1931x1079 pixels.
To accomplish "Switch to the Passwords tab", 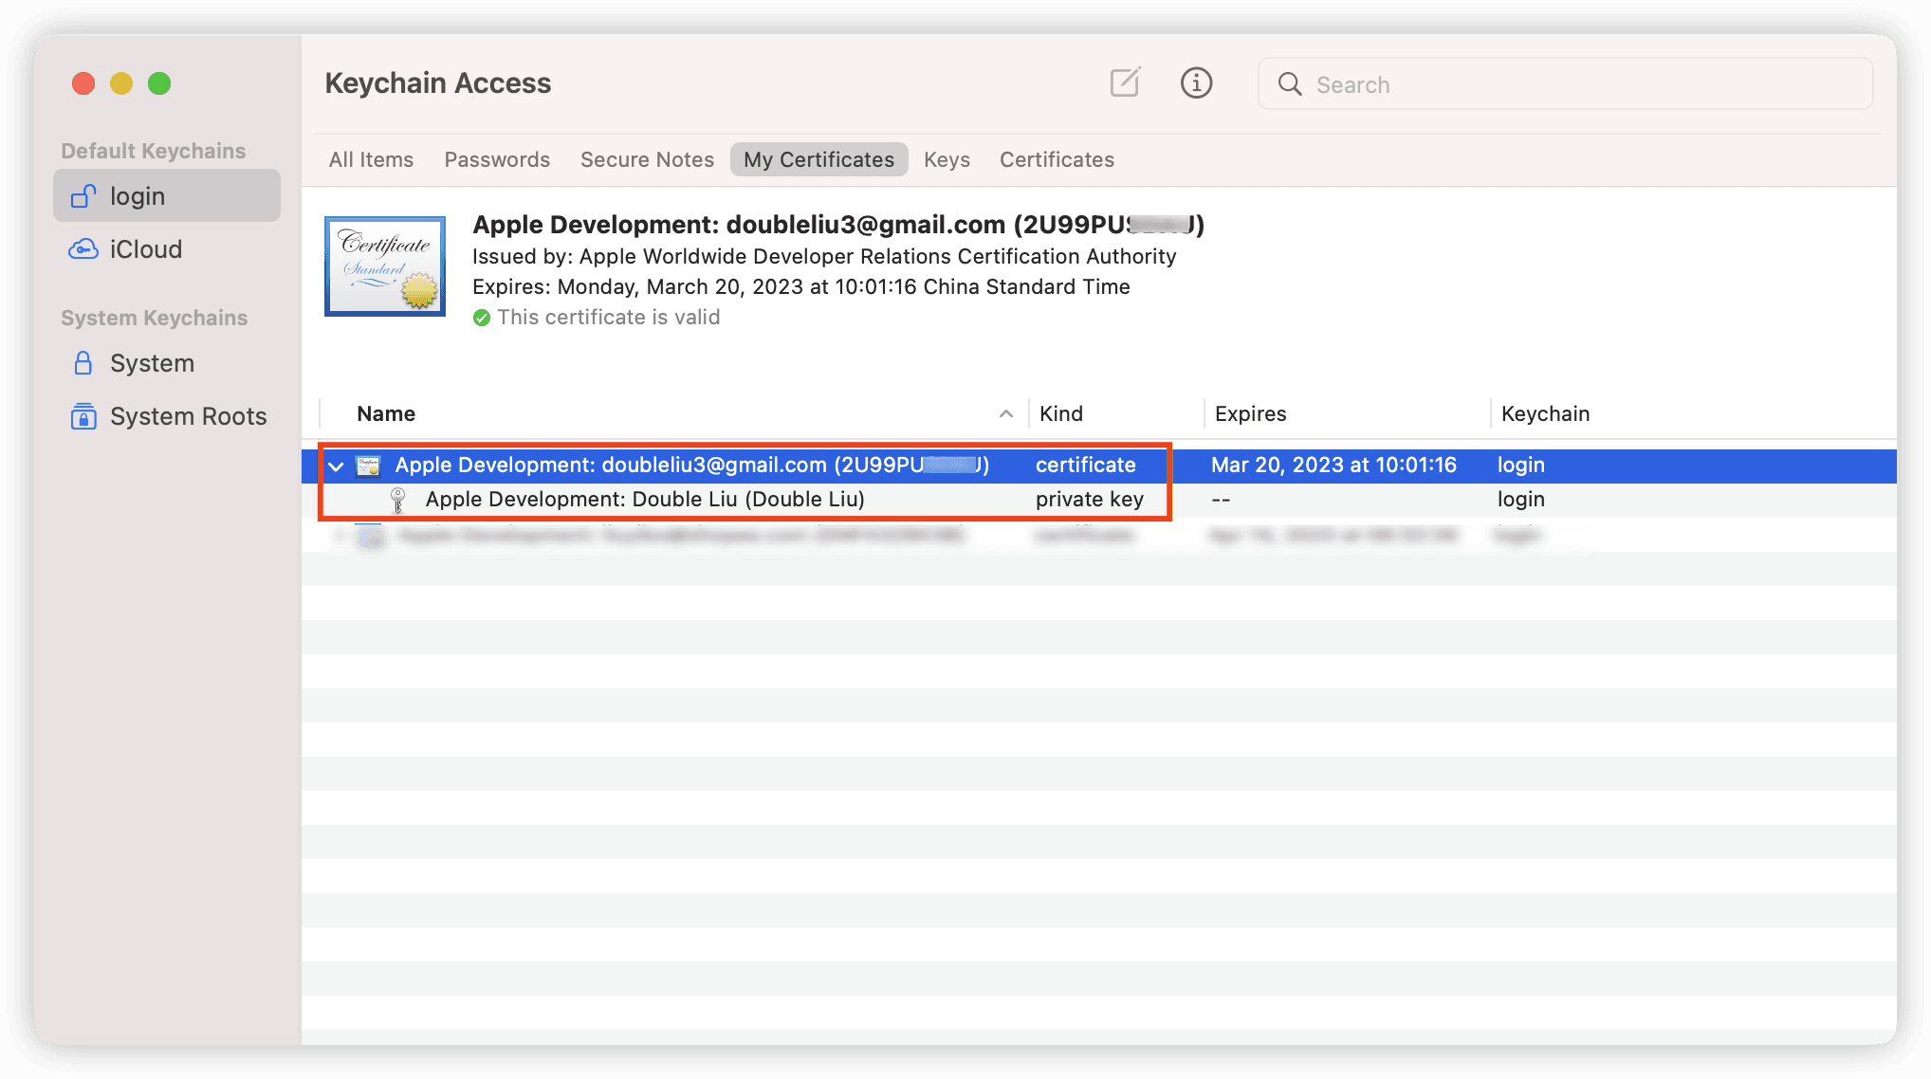I will [497, 159].
